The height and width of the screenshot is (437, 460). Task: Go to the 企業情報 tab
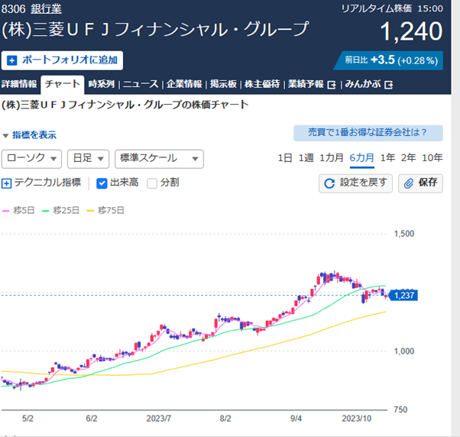[x=184, y=85]
